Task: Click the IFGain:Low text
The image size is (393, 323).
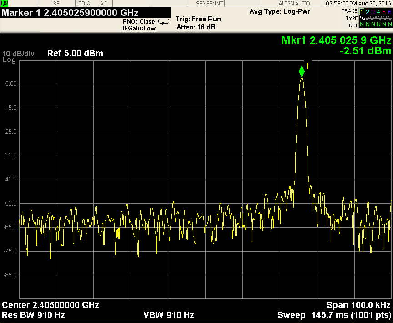Action: coord(139,28)
